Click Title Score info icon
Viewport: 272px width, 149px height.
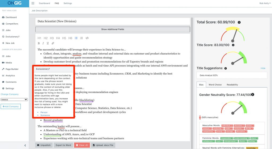tap(233, 45)
